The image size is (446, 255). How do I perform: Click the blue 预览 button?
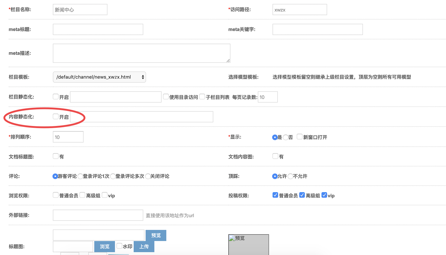click(156, 235)
